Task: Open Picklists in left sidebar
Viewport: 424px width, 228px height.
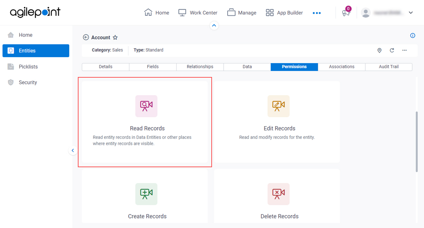Action: 36,67
